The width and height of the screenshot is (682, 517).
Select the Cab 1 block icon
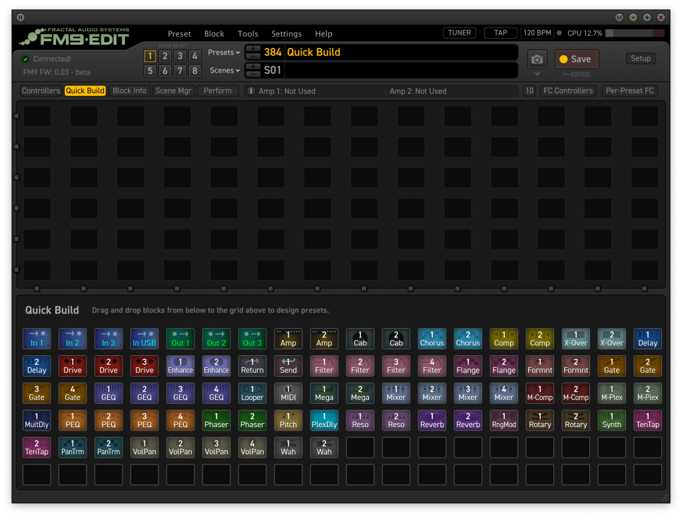click(x=360, y=339)
